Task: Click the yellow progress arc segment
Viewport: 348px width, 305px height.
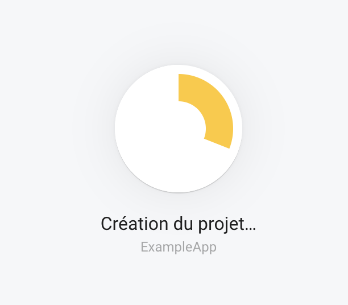Action: (x=214, y=104)
